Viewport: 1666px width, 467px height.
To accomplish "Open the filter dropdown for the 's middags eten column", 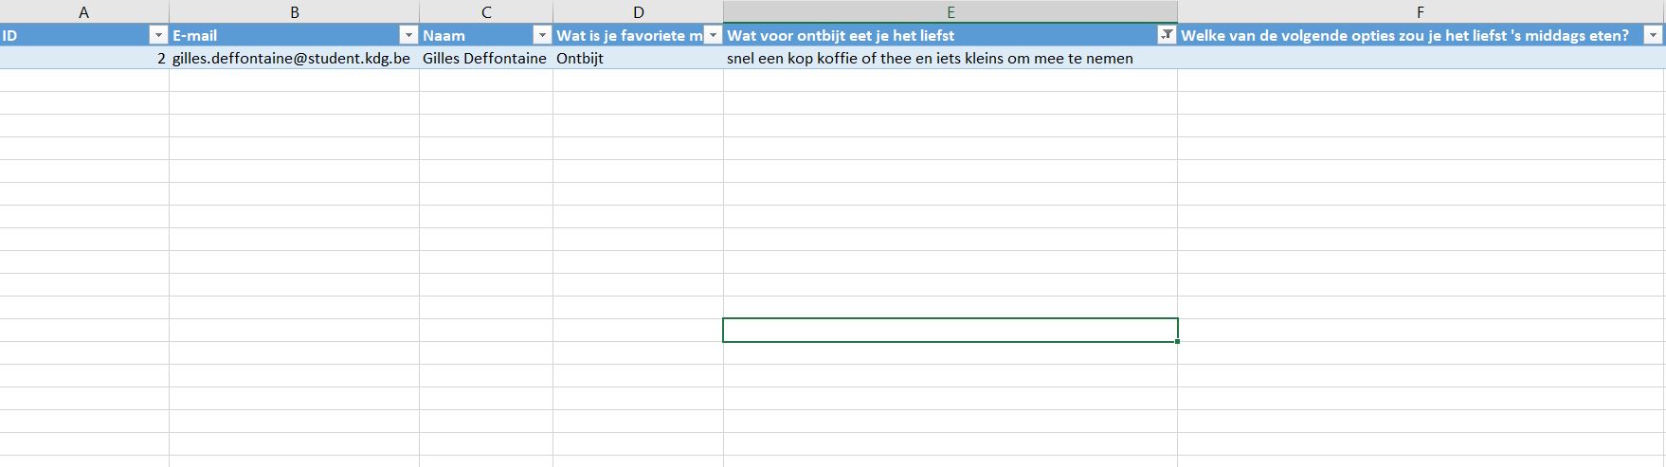I will pos(1653,35).
